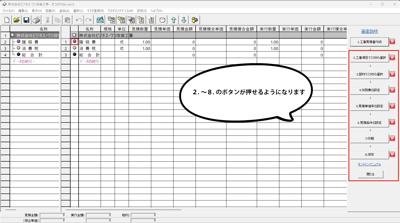Select 諸経費 in the left tree
The height and width of the screenshot is (223, 400).
click(30, 42)
